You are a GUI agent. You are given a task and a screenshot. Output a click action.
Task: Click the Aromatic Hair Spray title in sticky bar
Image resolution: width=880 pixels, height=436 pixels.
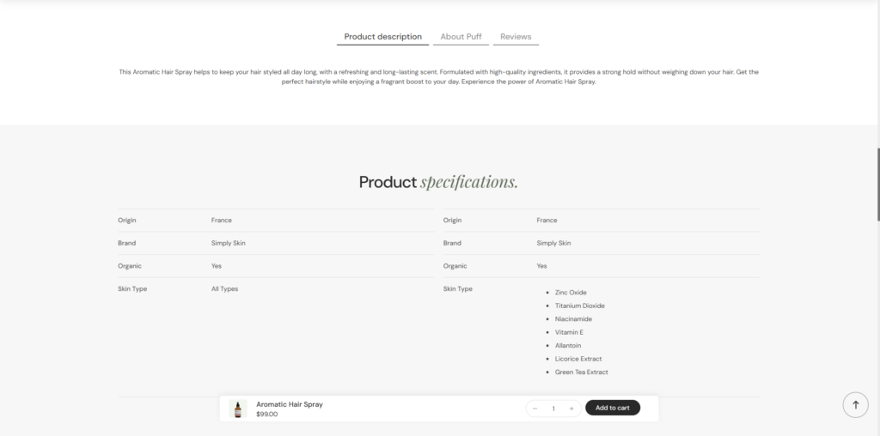(290, 404)
